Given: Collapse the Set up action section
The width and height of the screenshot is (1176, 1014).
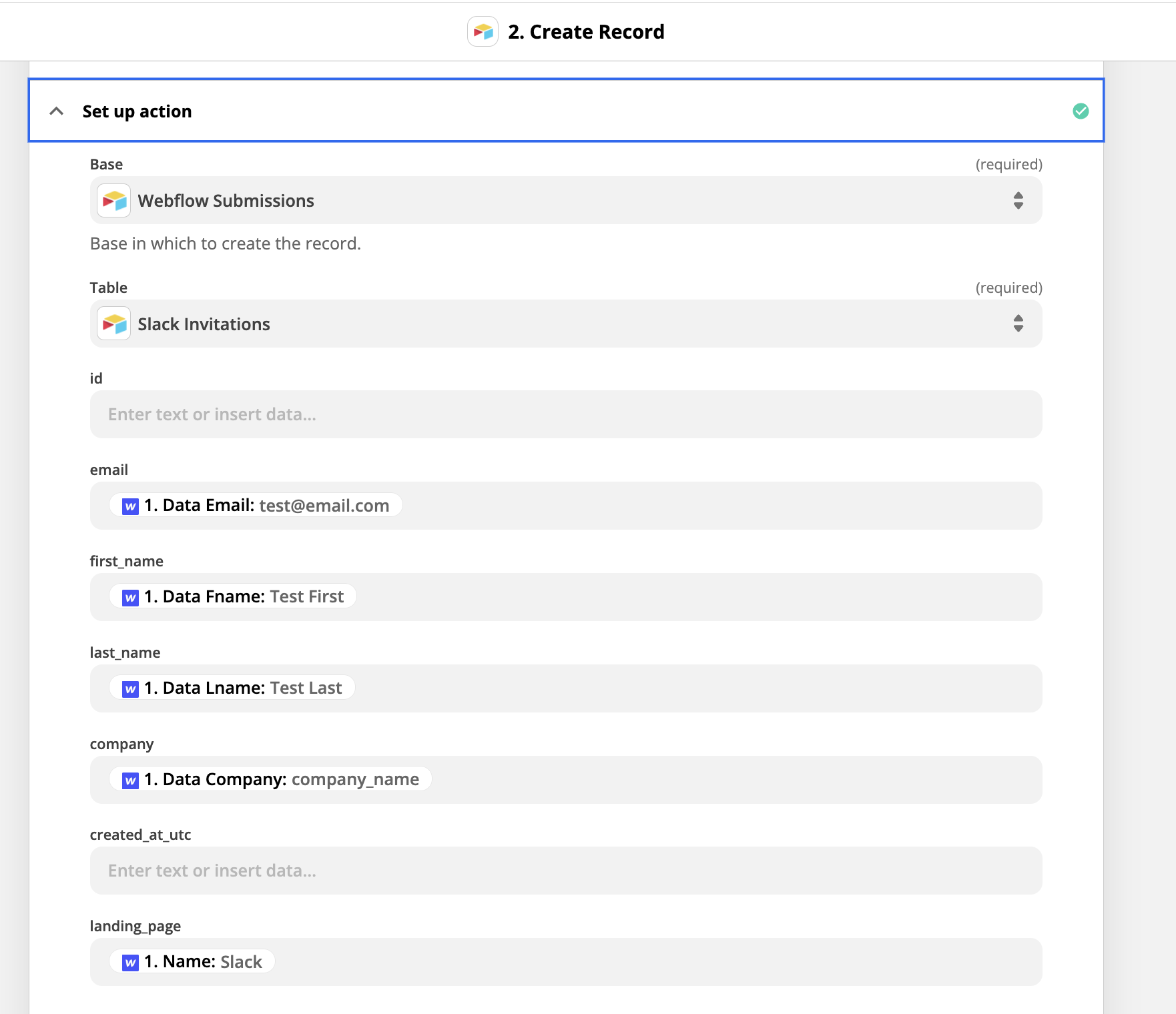Looking at the screenshot, I should point(57,111).
